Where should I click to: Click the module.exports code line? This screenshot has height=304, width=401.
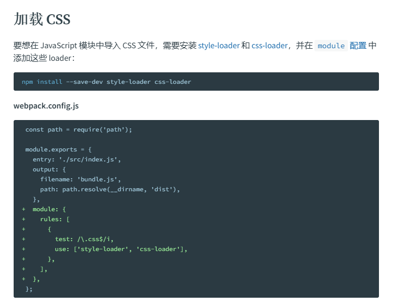[x=58, y=149]
